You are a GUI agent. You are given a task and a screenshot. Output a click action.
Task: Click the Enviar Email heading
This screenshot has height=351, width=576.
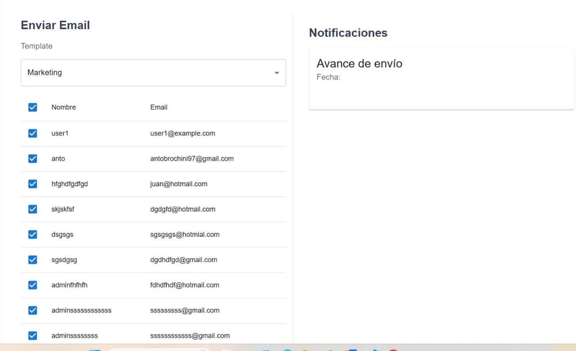(x=55, y=25)
